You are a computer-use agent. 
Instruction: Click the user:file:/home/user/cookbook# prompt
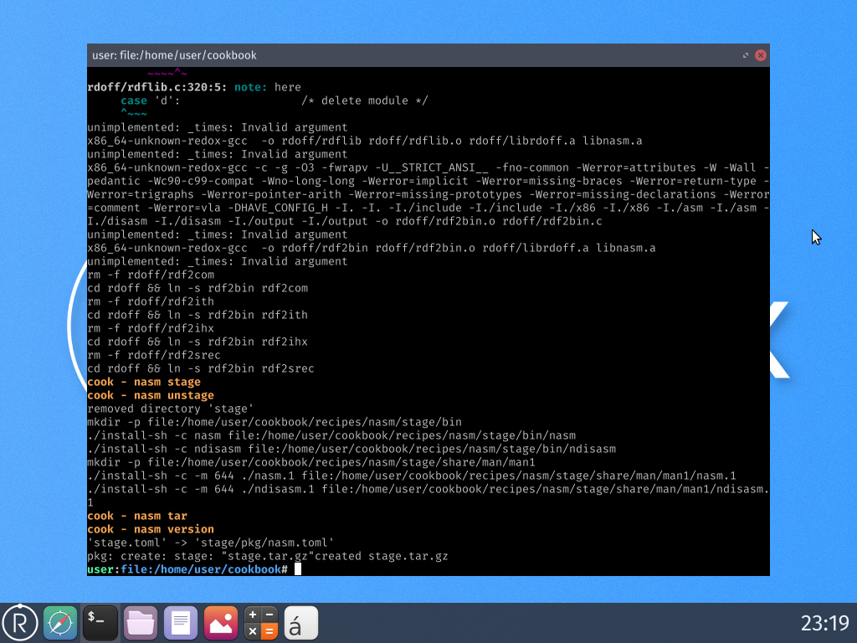click(x=187, y=569)
